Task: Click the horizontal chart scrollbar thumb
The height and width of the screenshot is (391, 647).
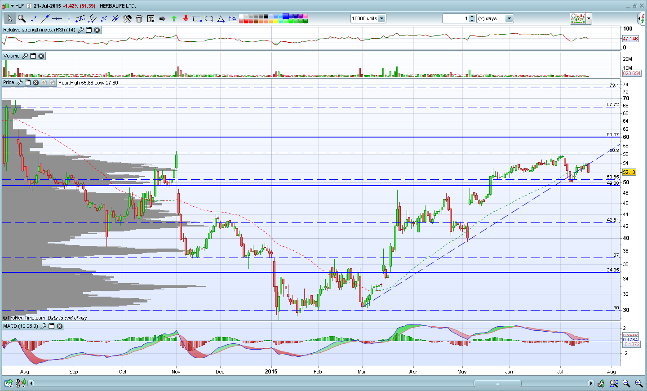Action: click(x=497, y=383)
